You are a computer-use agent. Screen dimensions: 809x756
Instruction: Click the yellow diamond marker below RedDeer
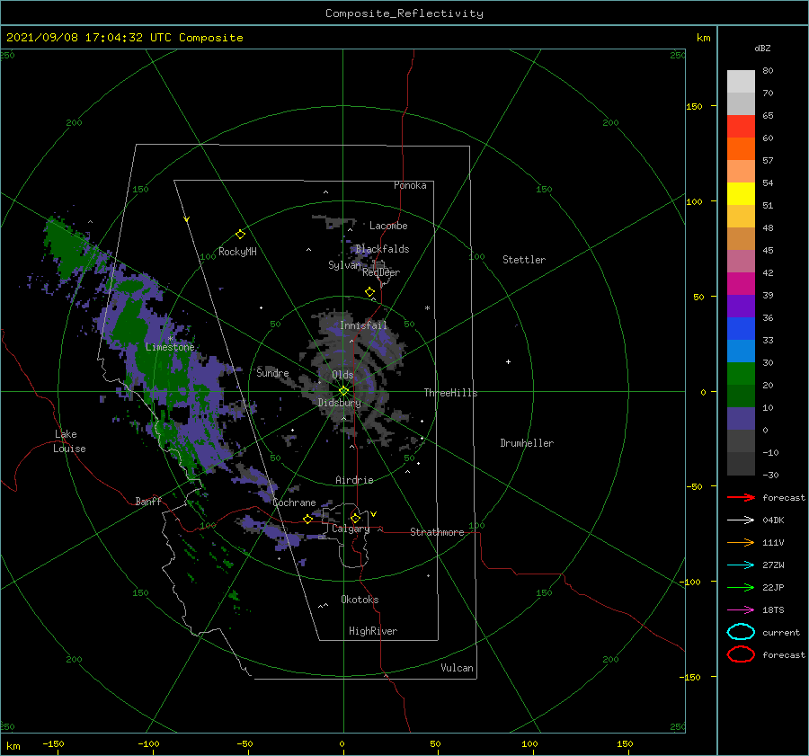tap(370, 291)
